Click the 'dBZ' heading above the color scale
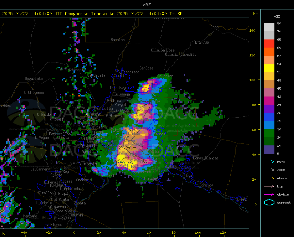This screenshot has height=237, width=294. coord(277,16)
